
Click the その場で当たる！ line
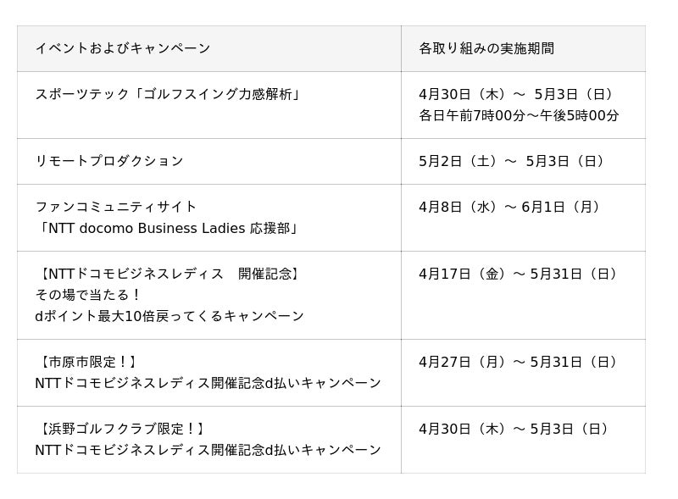(x=88, y=295)
